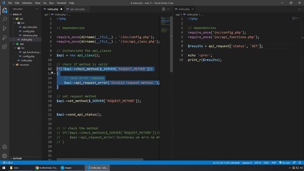304x171 pixels.
Task: Open database.php in the Explorer tree
Action: point(30,35)
